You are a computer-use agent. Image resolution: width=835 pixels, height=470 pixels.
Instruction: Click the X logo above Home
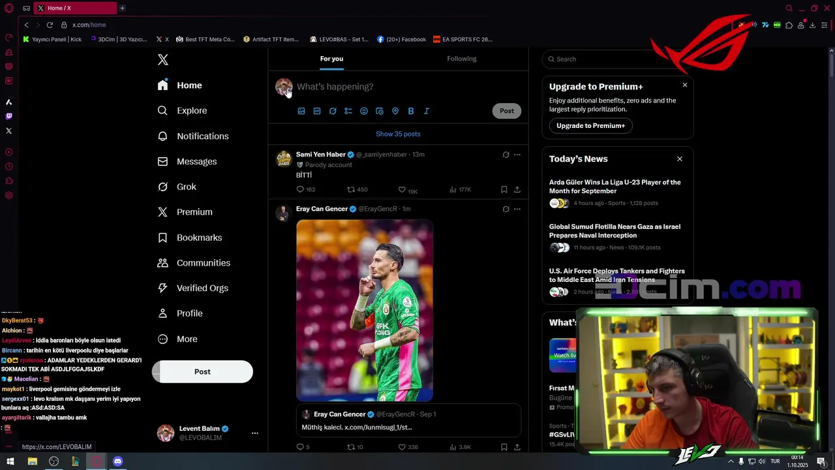point(163,60)
